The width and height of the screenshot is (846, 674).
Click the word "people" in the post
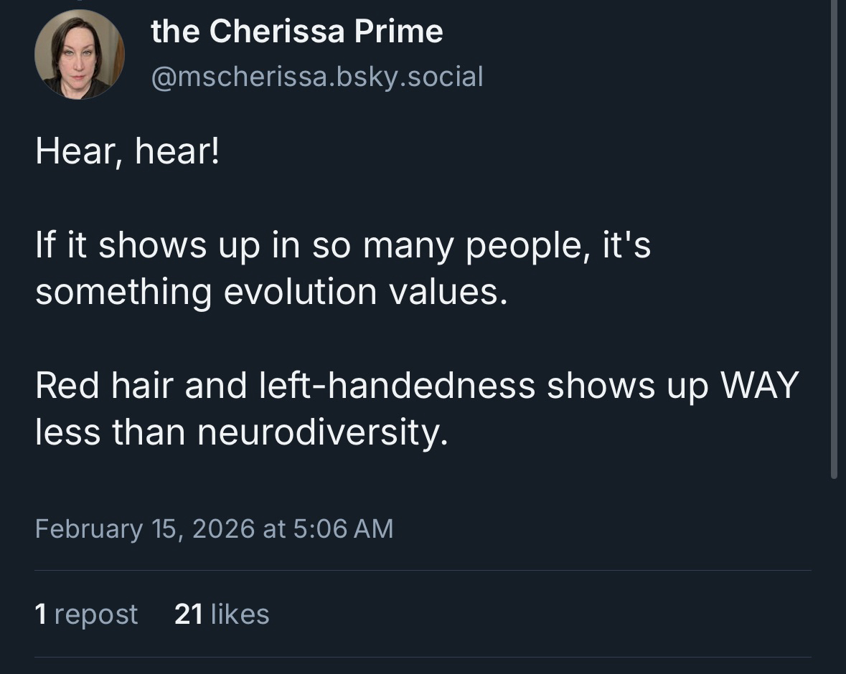coord(522,247)
